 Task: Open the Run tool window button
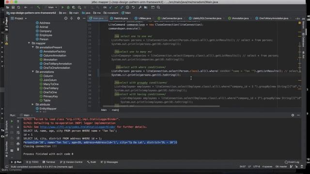(x=16, y=162)
